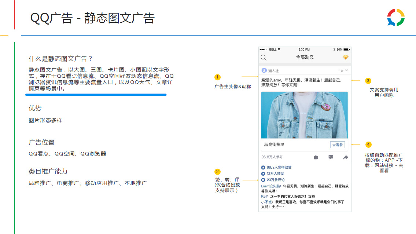Click the small comment icon beside 23万条评论

(263, 180)
